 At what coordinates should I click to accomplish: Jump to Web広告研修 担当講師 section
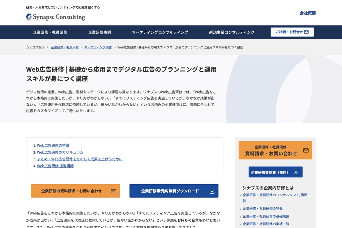[55, 166]
